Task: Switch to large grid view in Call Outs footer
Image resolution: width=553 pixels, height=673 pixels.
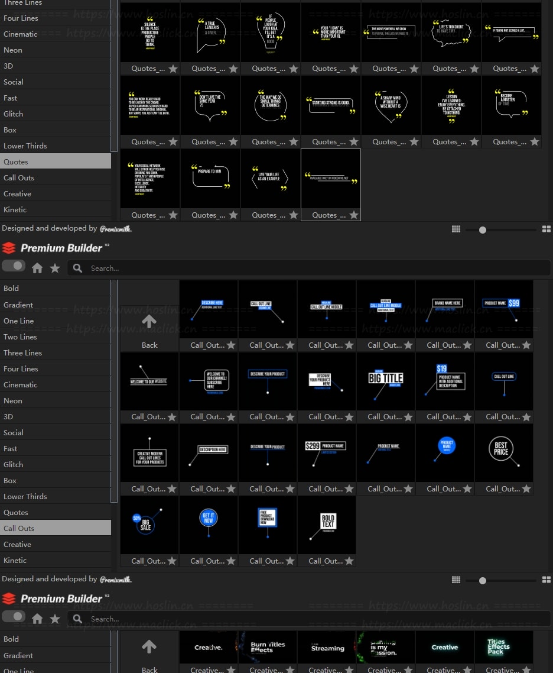Action: [547, 580]
